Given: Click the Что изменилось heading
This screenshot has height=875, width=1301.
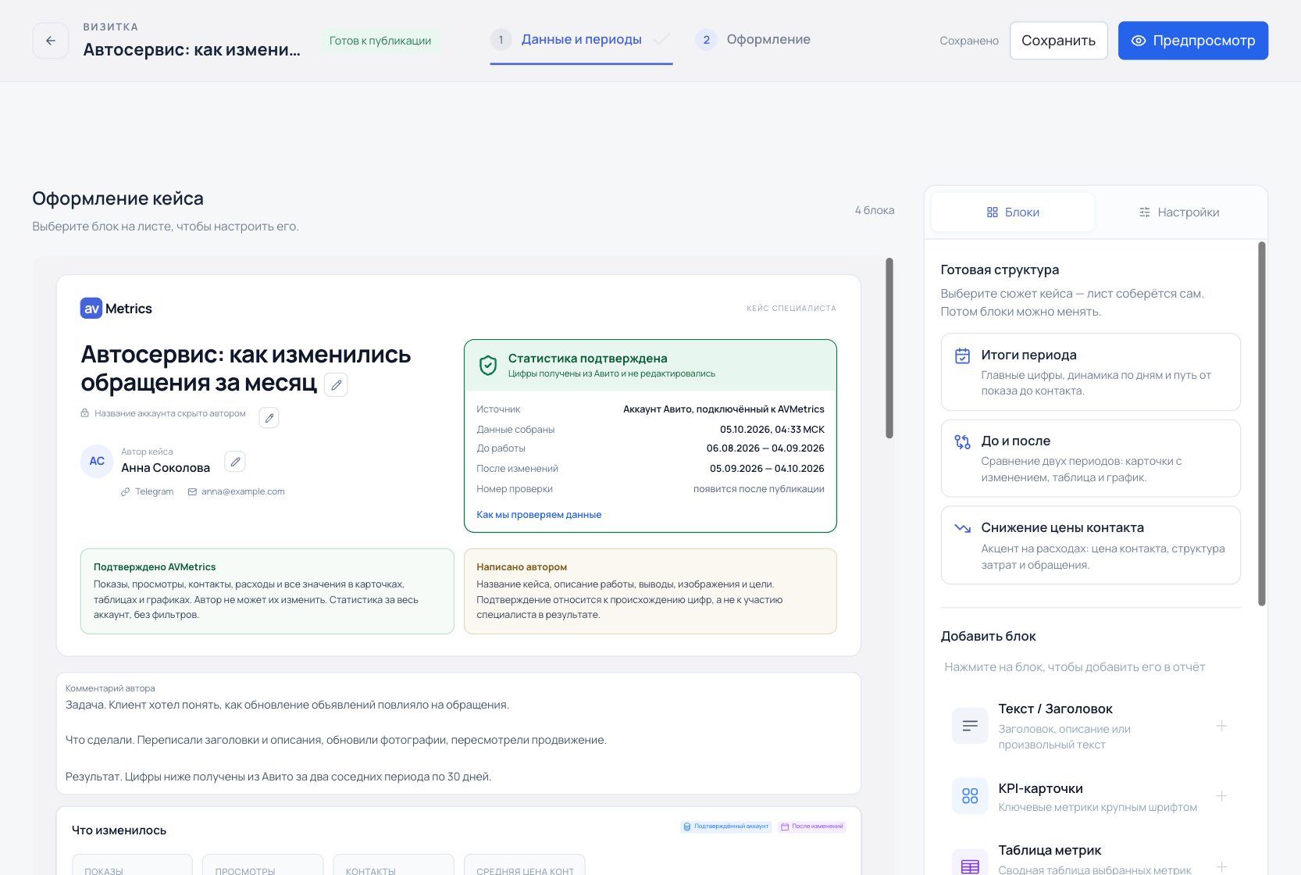Looking at the screenshot, I should (119, 830).
